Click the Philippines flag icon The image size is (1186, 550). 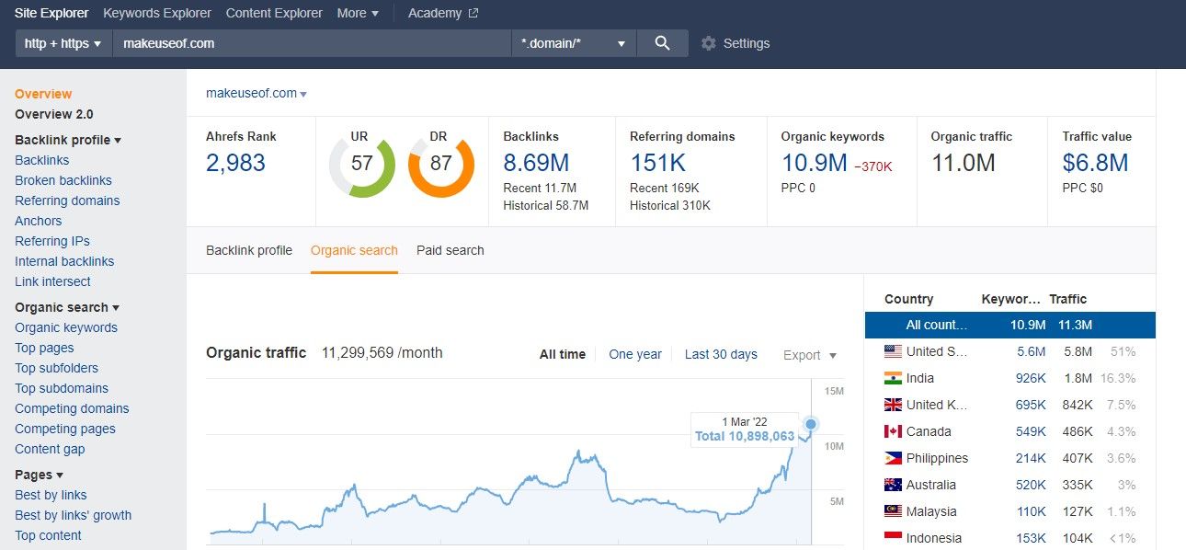[x=893, y=458]
